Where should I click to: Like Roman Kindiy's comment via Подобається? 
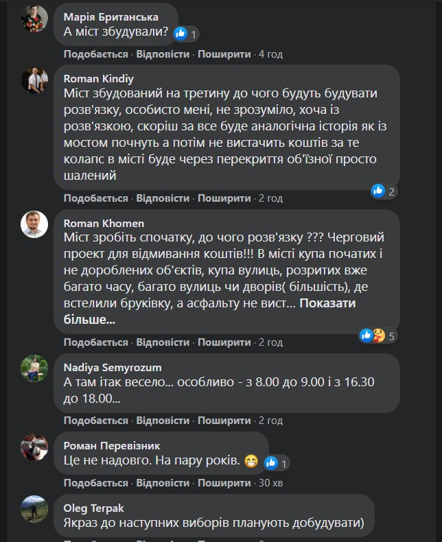[96, 198]
